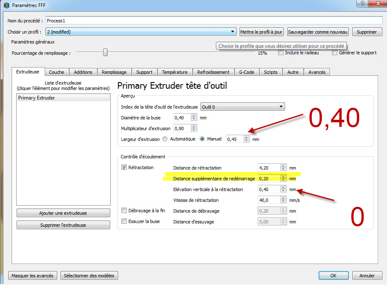Decrease extrusion multiplier with down arrow

click(x=194, y=130)
